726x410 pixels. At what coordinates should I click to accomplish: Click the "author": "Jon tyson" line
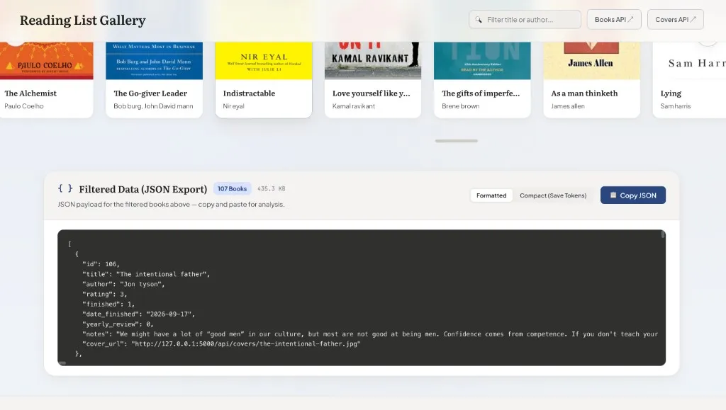click(123, 284)
